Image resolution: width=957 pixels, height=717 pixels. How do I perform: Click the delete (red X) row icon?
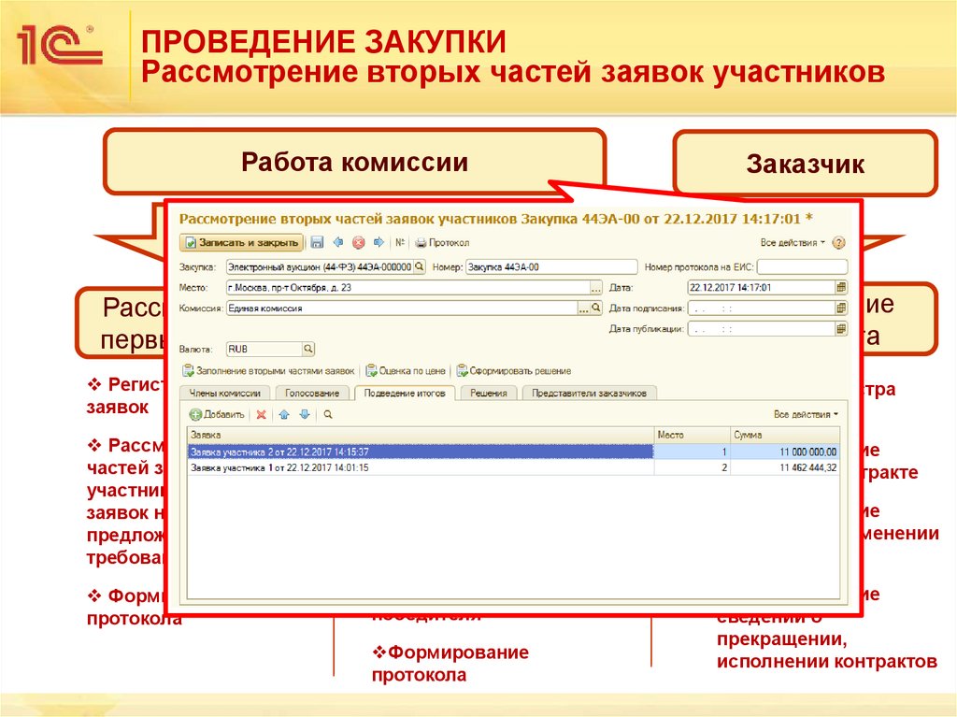pos(259,414)
